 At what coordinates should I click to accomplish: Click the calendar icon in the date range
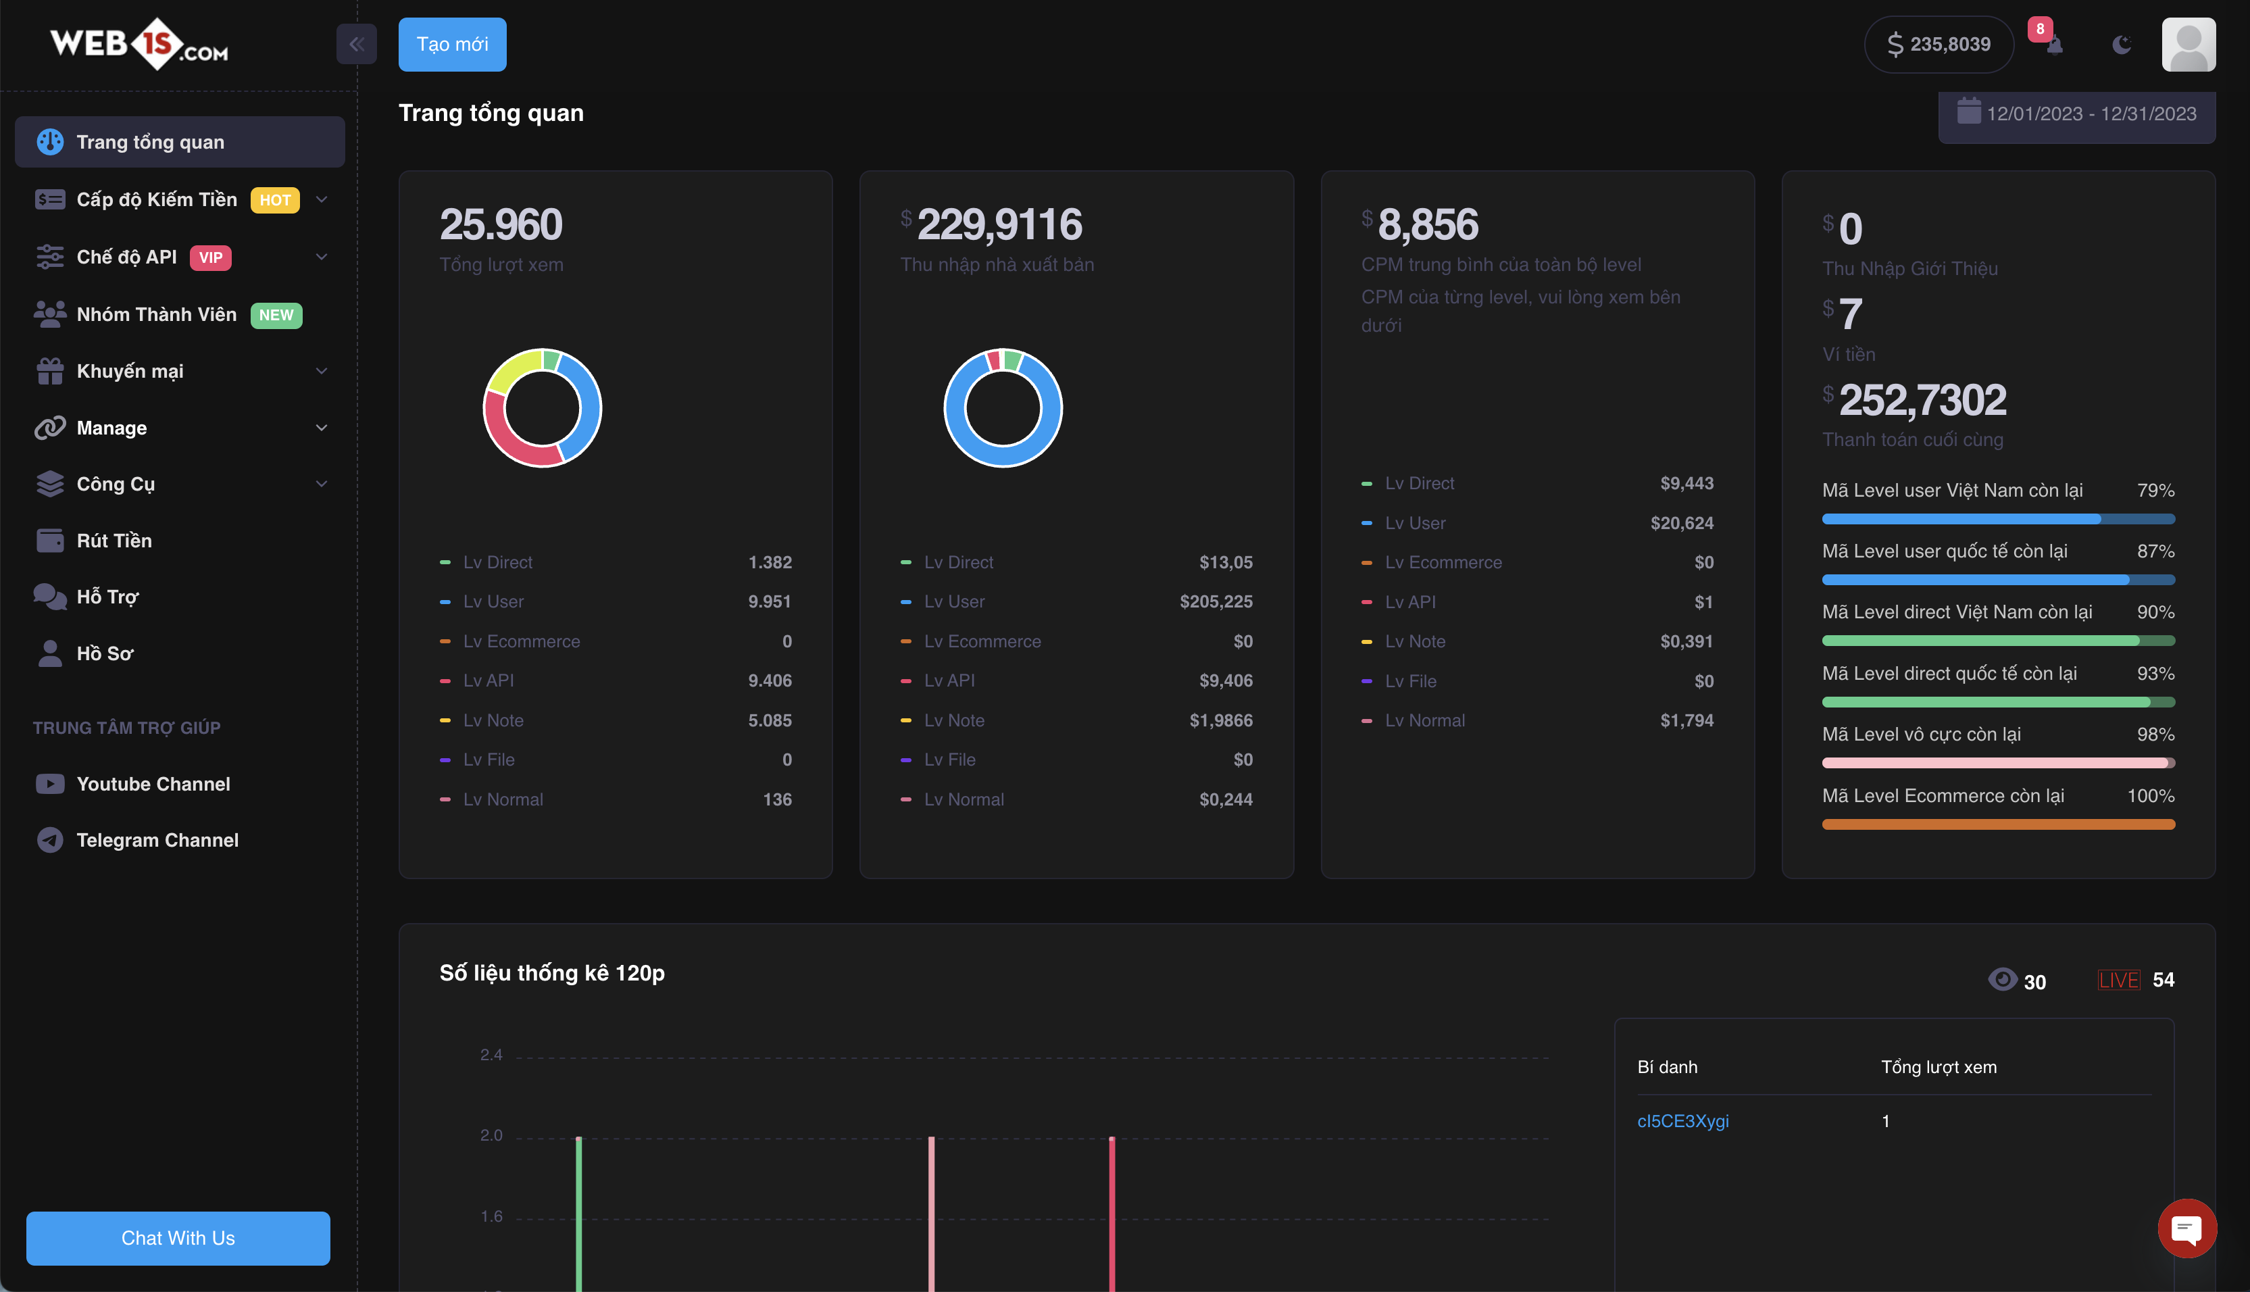[1969, 111]
